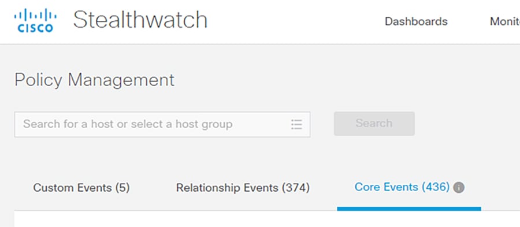Open the partially visible Monitor menu
Viewport: 520px width, 227px height.
click(505, 21)
